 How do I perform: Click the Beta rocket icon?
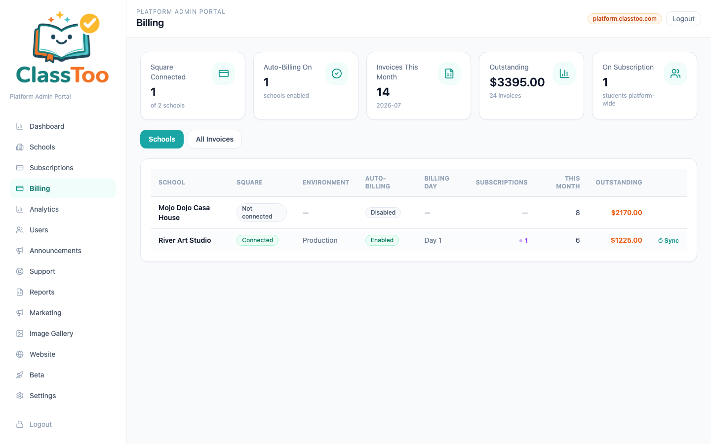click(20, 375)
